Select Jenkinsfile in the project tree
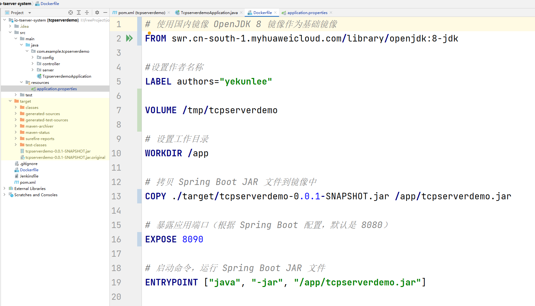Viewport: 535px width, 306px height. tap(29, 176)
